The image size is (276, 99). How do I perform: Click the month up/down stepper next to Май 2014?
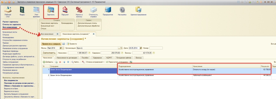[63, 48]
